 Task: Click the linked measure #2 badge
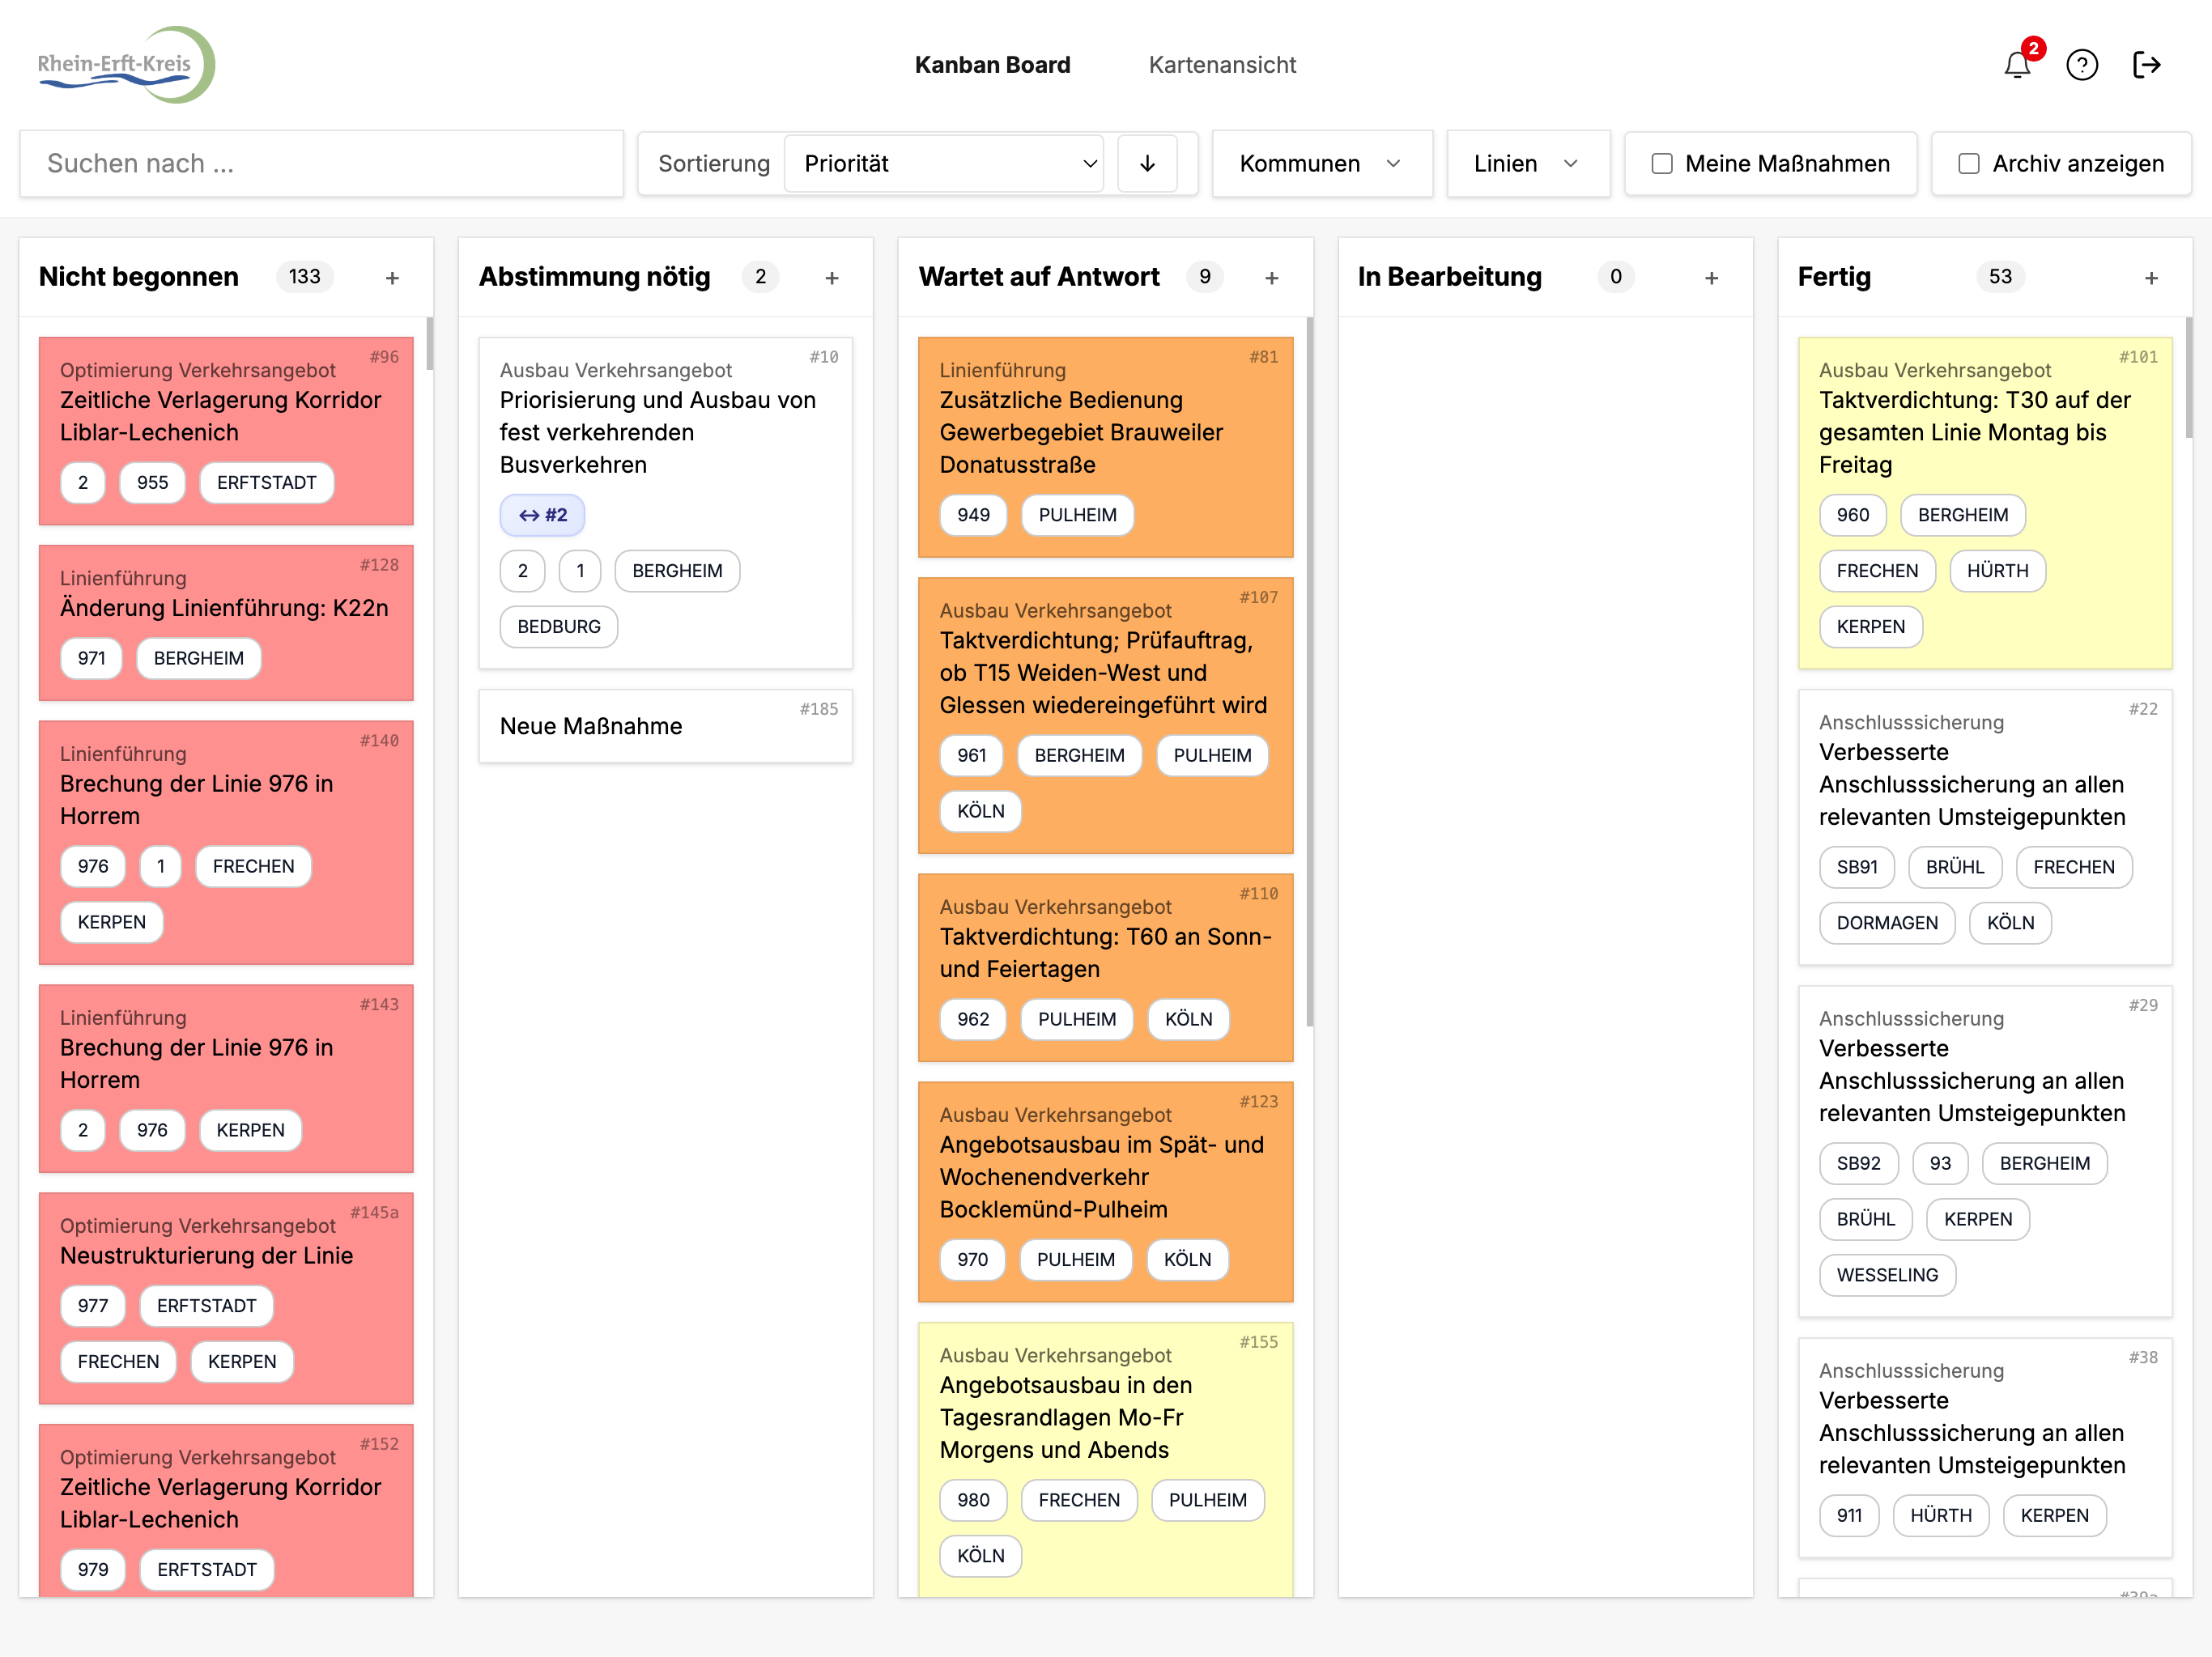(x=542, y=515)
